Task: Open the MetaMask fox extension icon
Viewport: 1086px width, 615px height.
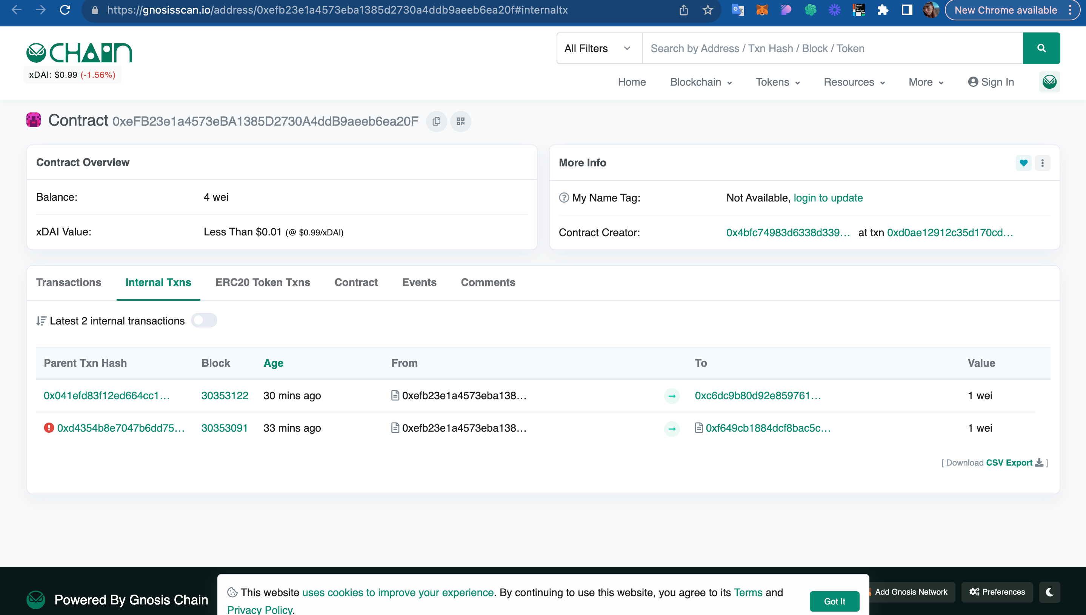Action: coord(762,10)
